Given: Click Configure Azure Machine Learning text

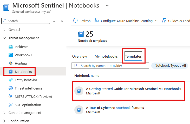Looking at the screenshot, I should (x=127, y=21).
